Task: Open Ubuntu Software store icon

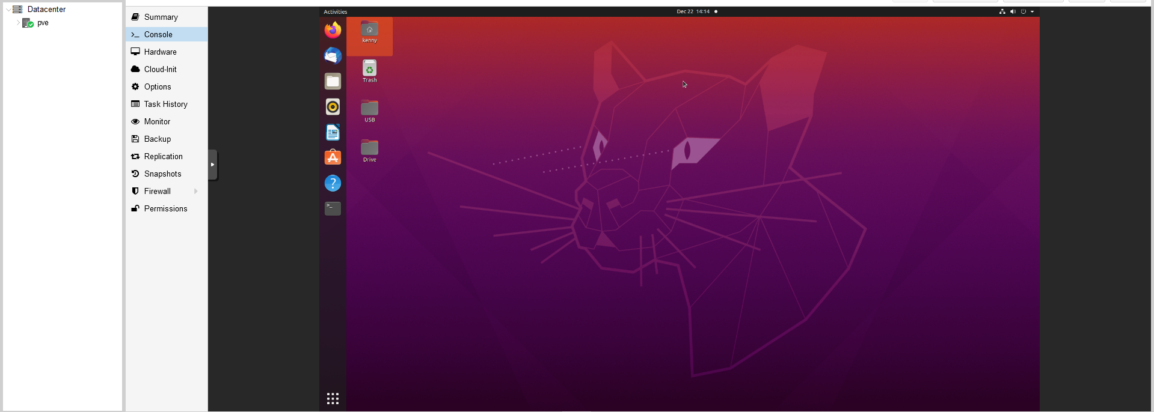Action: coord(333,157)
